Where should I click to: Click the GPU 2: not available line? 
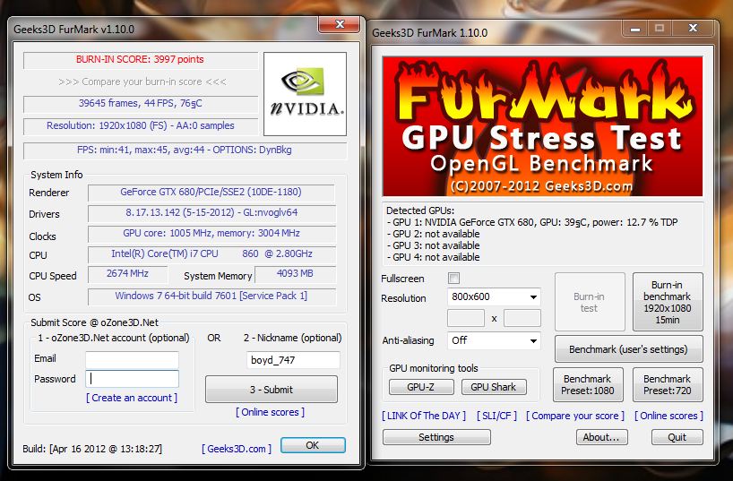click(x=434, y=234)
